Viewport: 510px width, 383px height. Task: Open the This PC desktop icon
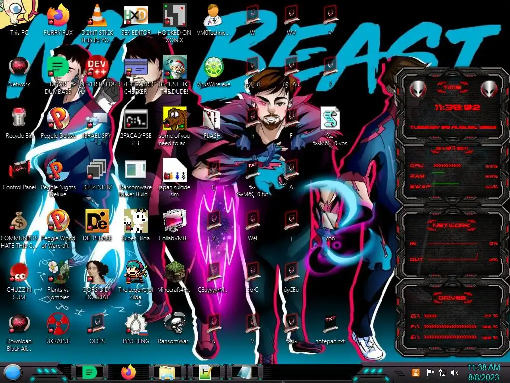[19, 14]
